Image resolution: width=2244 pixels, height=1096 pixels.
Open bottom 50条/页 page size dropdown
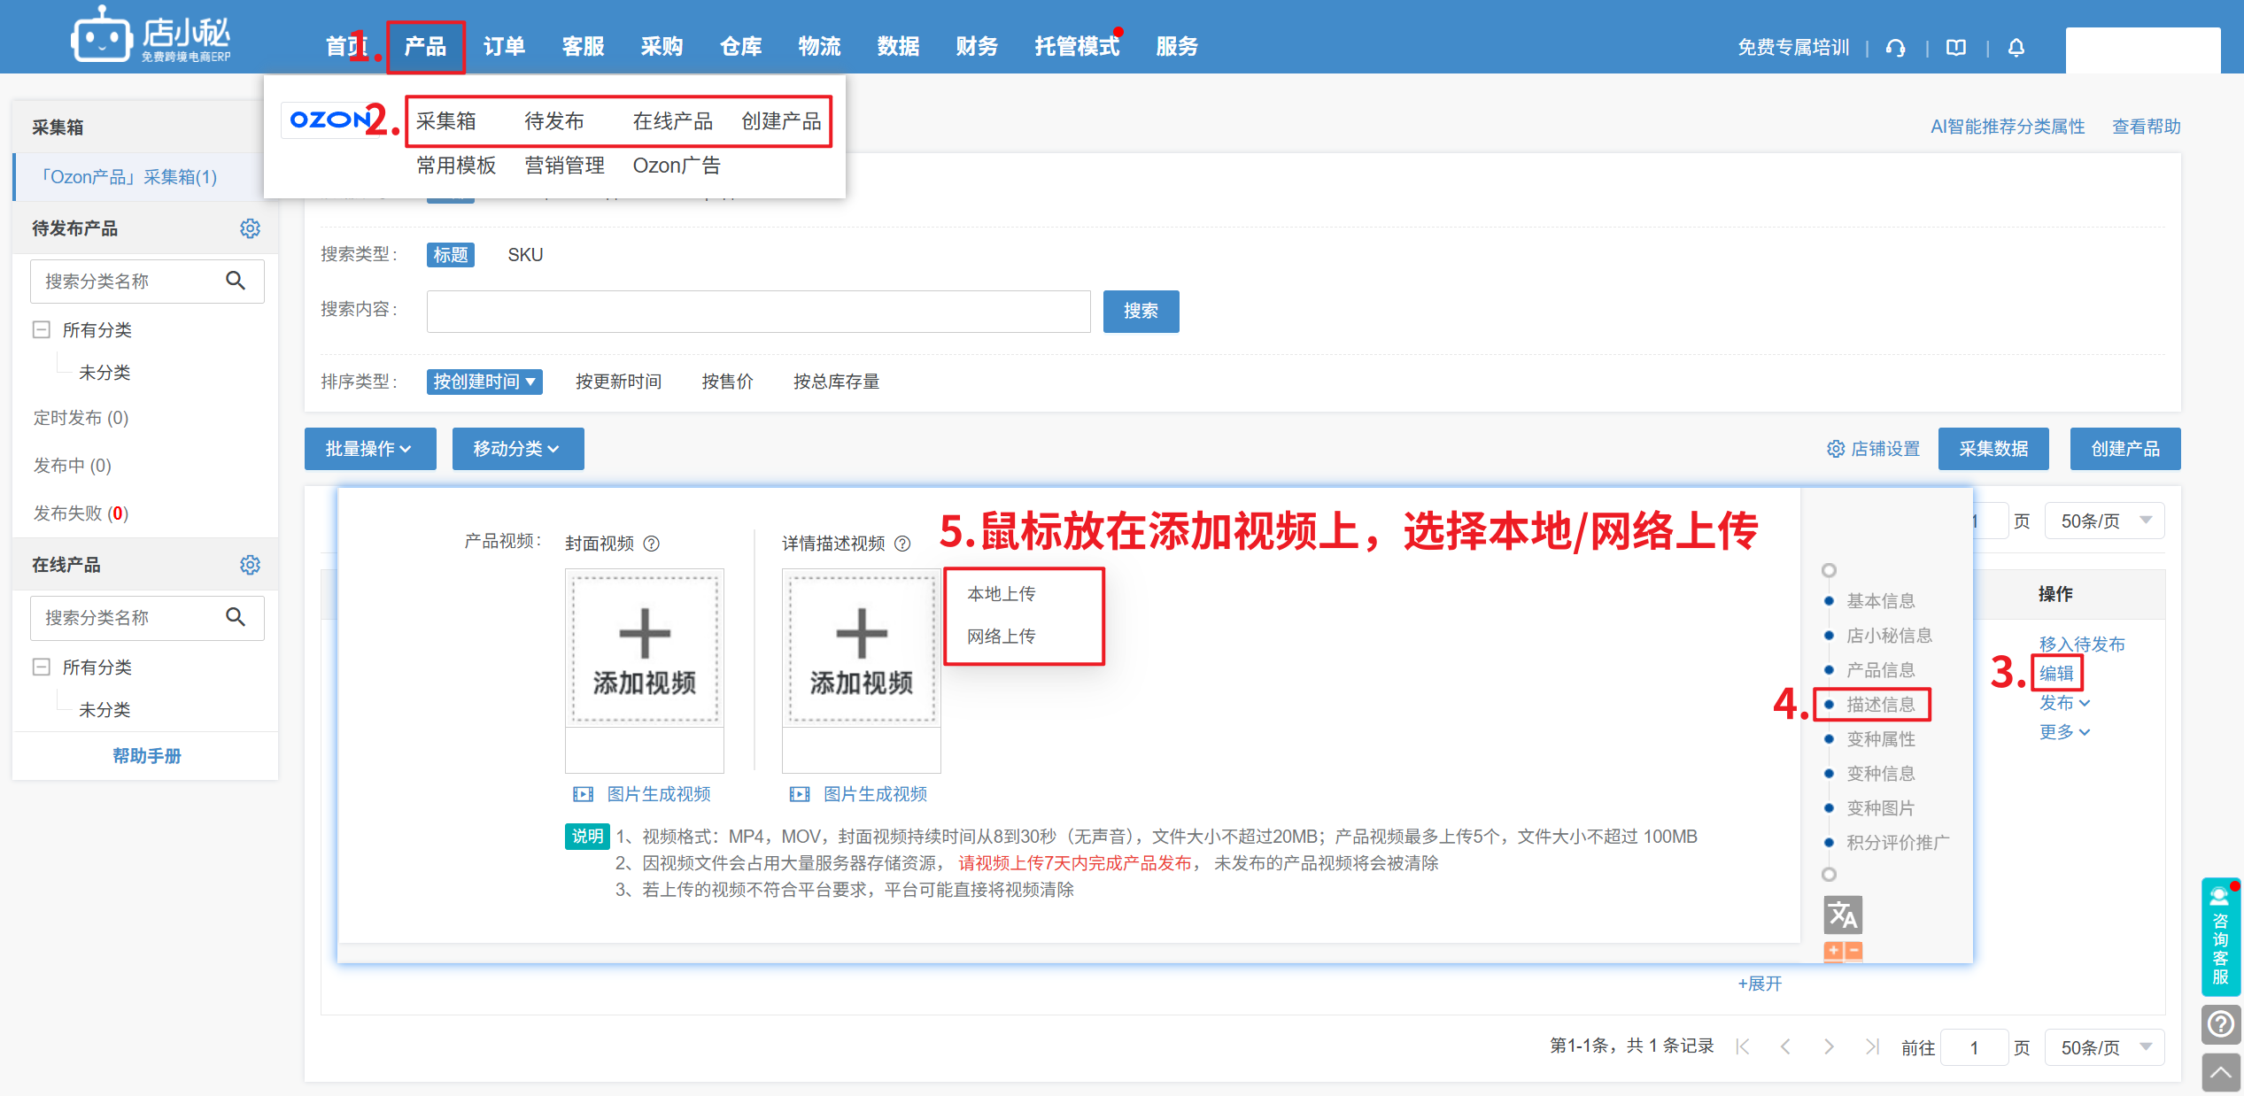point(2104,1047)
